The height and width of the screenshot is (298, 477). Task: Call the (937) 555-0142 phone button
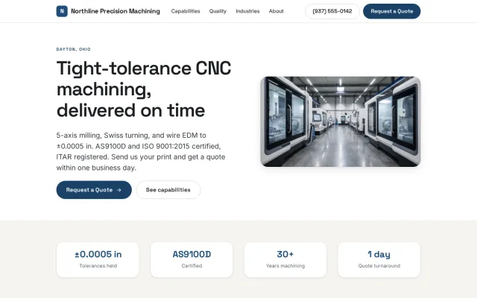pyautogui.click(x=332, y=11)
